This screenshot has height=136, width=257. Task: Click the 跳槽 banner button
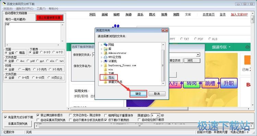[210, 83]
